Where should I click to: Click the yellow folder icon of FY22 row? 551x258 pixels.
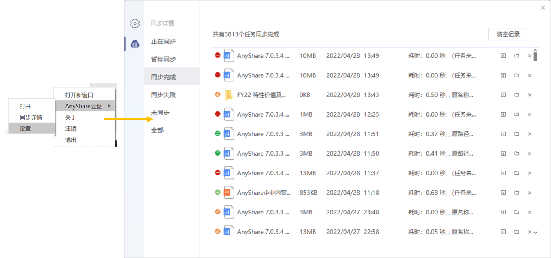coord(229,95)
